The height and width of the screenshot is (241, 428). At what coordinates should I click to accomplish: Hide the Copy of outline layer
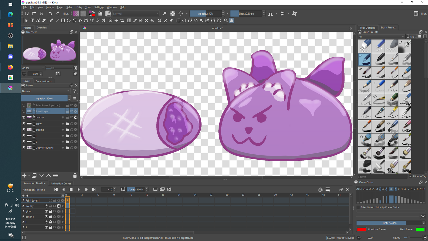click(x=24, y=148)
